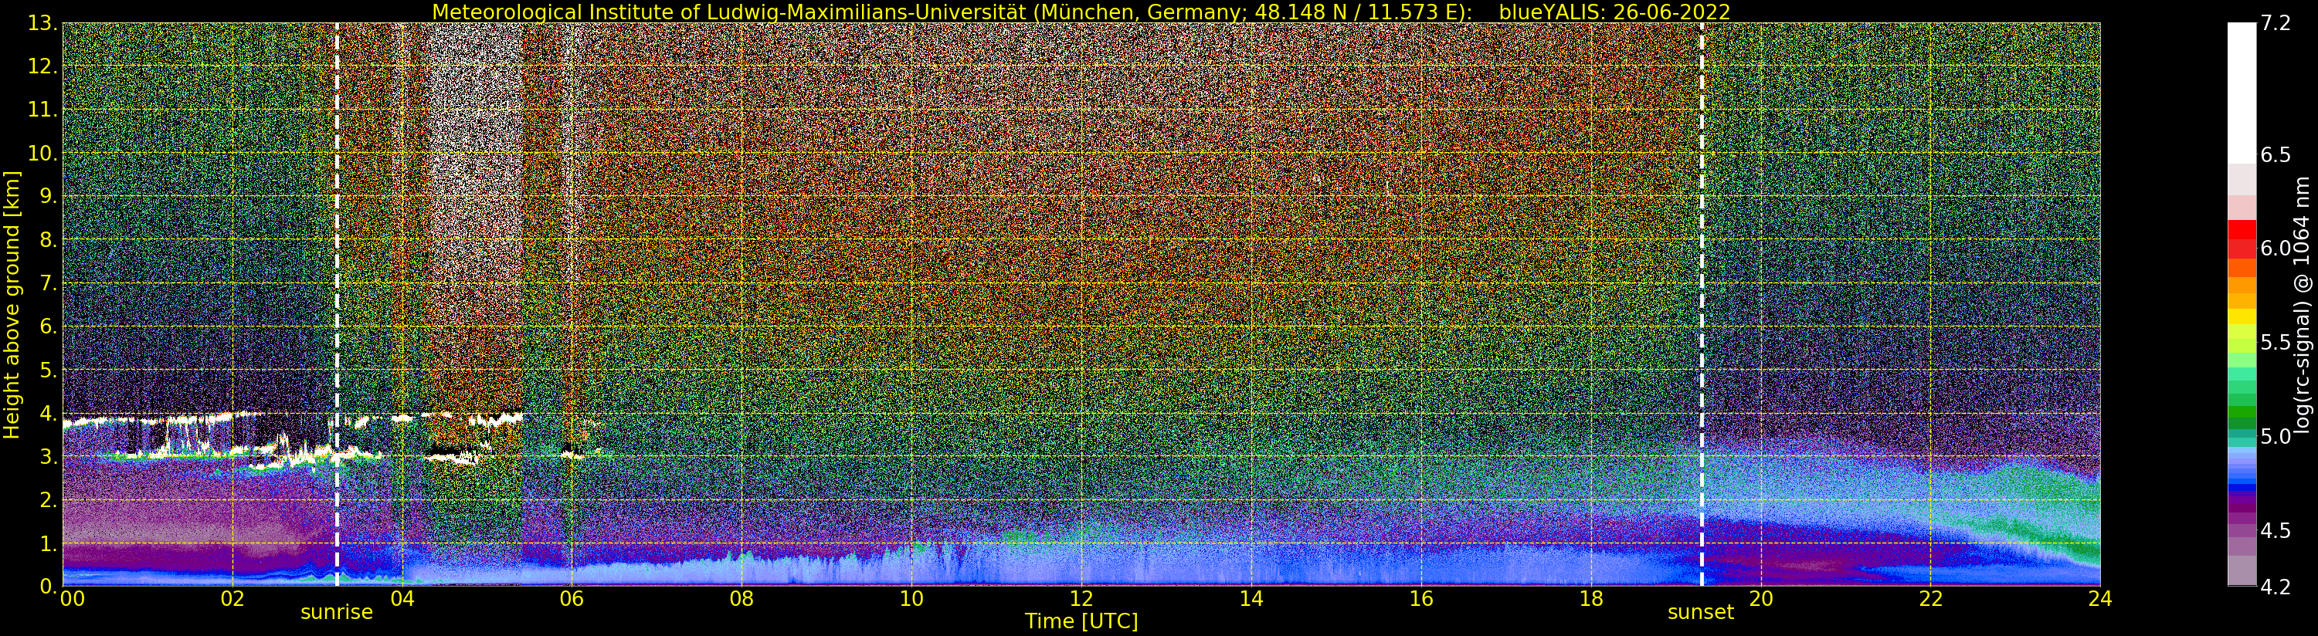This screenshot has height=636, width=2318.
Task: Click the red section of the colorbar
Action: coord(2242,238)
